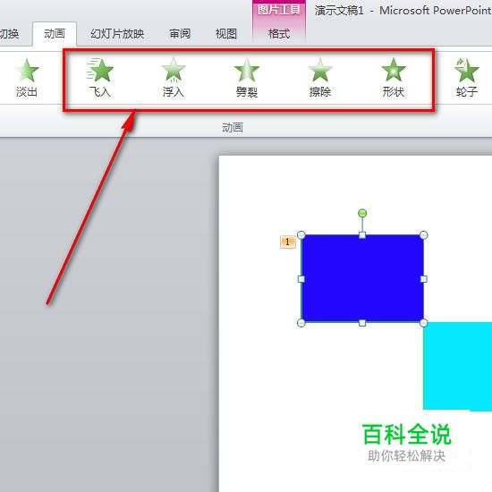Click the right-middle resize handle

pyautogui.click(x=424, y=278)
